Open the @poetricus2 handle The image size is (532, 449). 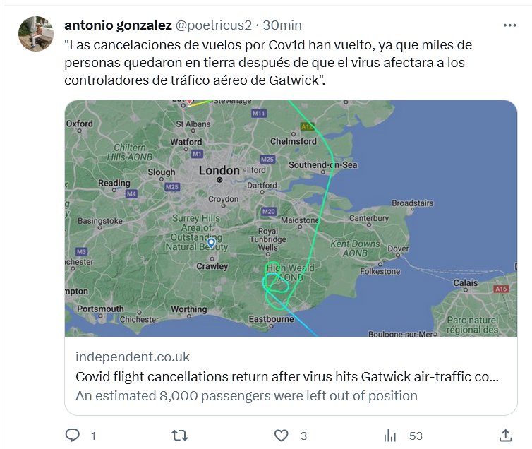(x=213, y=25)
